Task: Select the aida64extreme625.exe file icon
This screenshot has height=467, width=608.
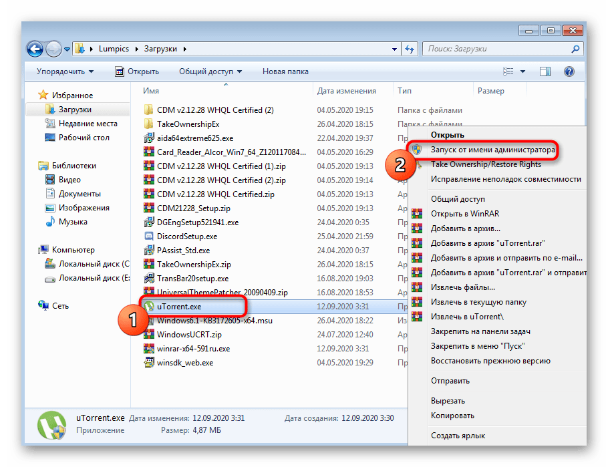Action: (148, 138)
